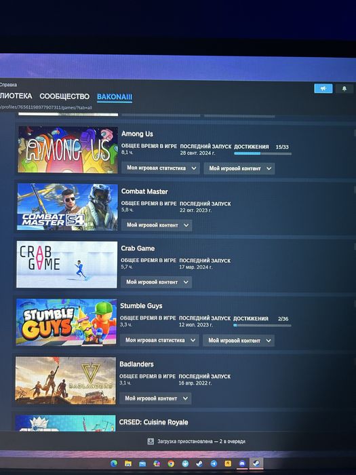The width and height of the screenshot is (356, 475).
Task: Open Microsoft Store from the taskbar
Action: pos(142,463)
